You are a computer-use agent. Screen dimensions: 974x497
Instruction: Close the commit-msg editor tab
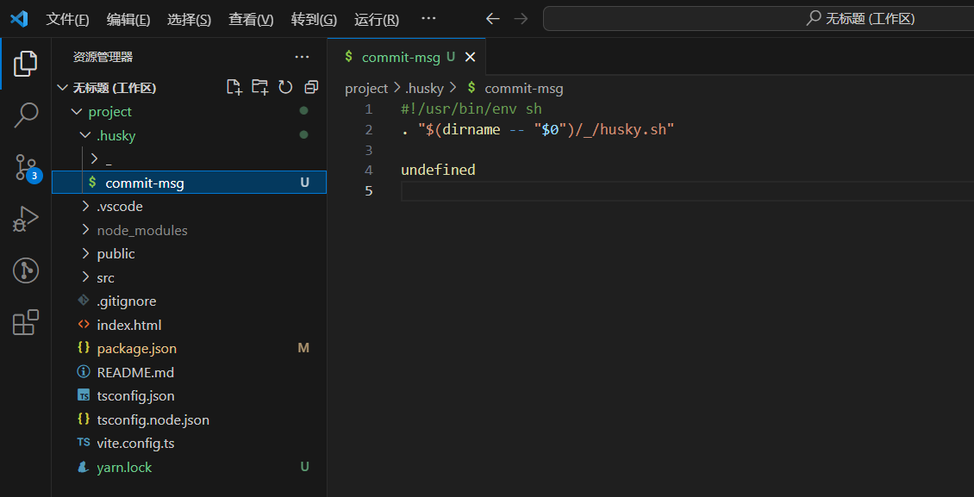point(471,57)
